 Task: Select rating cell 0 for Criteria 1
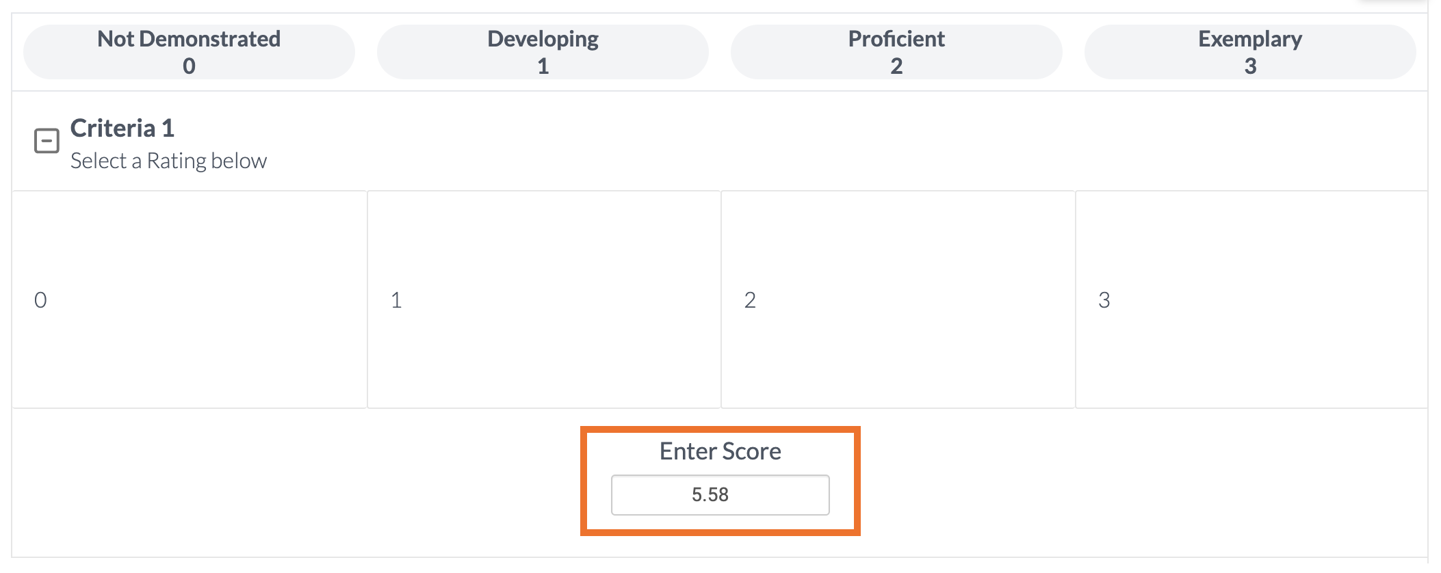pyautogui.click(x=189, y=299)
